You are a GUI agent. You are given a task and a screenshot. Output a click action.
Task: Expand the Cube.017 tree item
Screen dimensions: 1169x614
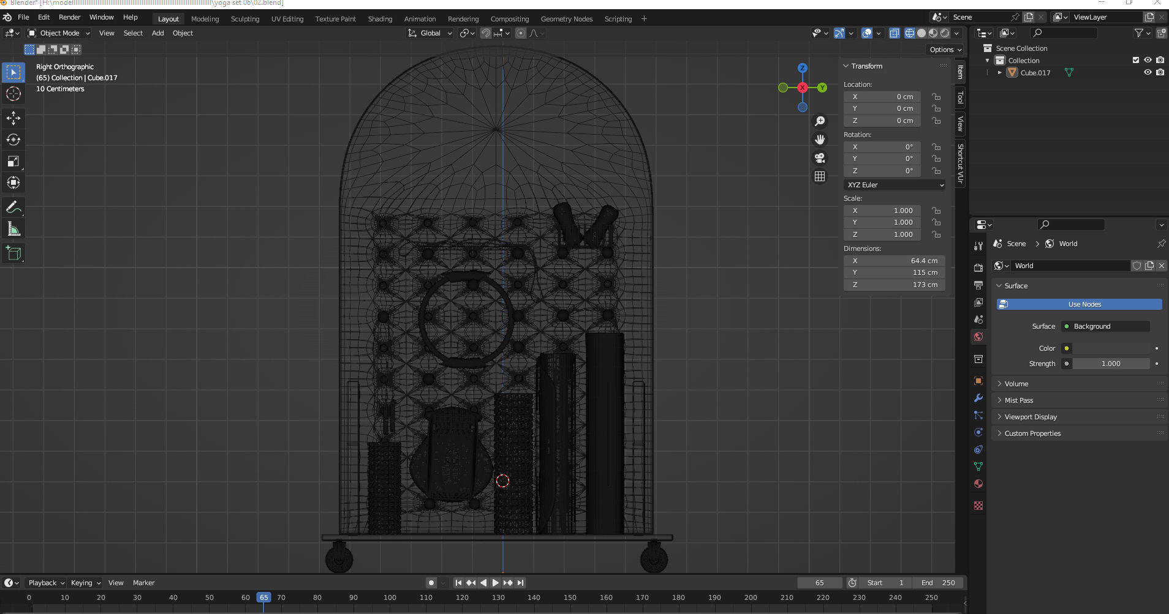point(999,72)
